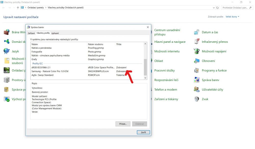This screenshot has width=255, height=149.
Task: Open the Datum a čas icon
Action: click(197, 32)
